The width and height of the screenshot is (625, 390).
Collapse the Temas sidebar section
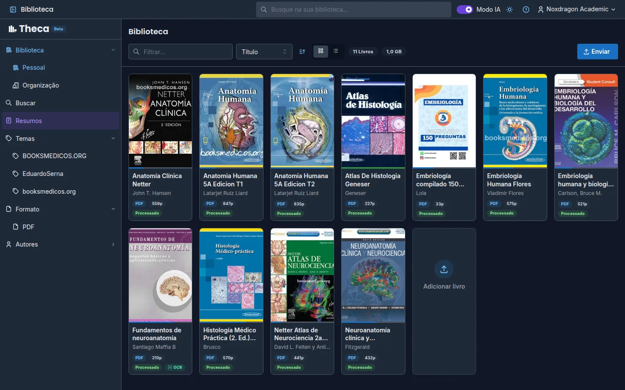(113, 139)
